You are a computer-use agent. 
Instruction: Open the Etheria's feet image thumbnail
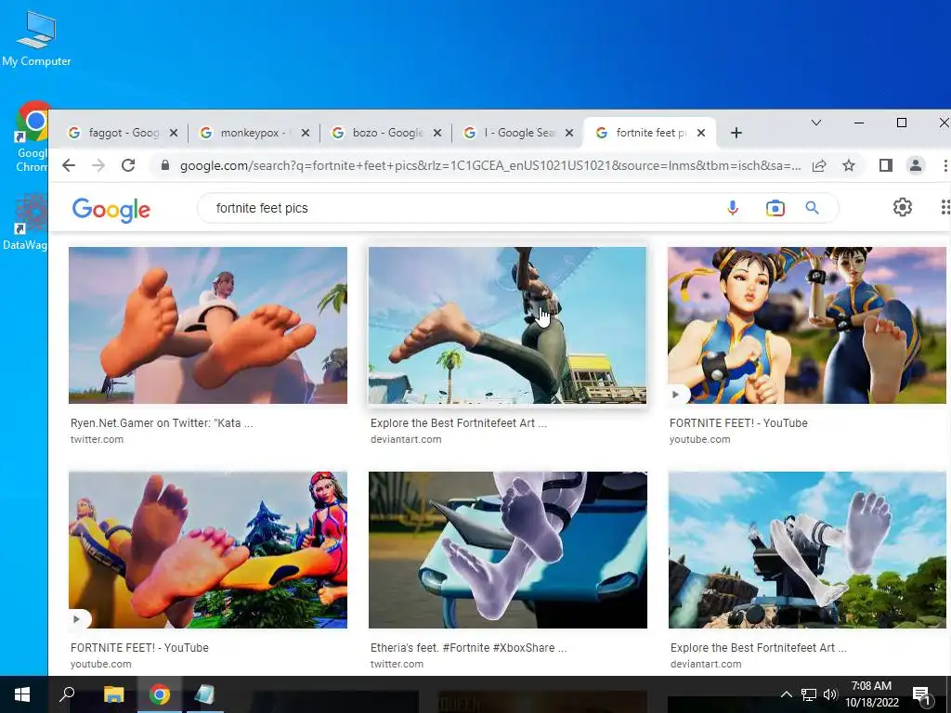[x=508, y=550]
